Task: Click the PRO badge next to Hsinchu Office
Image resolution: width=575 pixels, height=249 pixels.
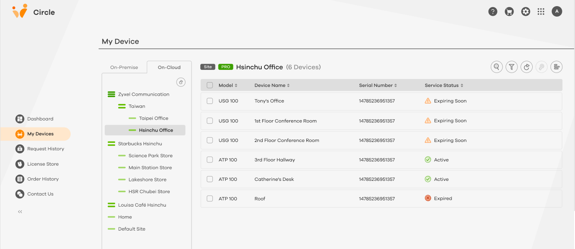Action: pos(226,67)
